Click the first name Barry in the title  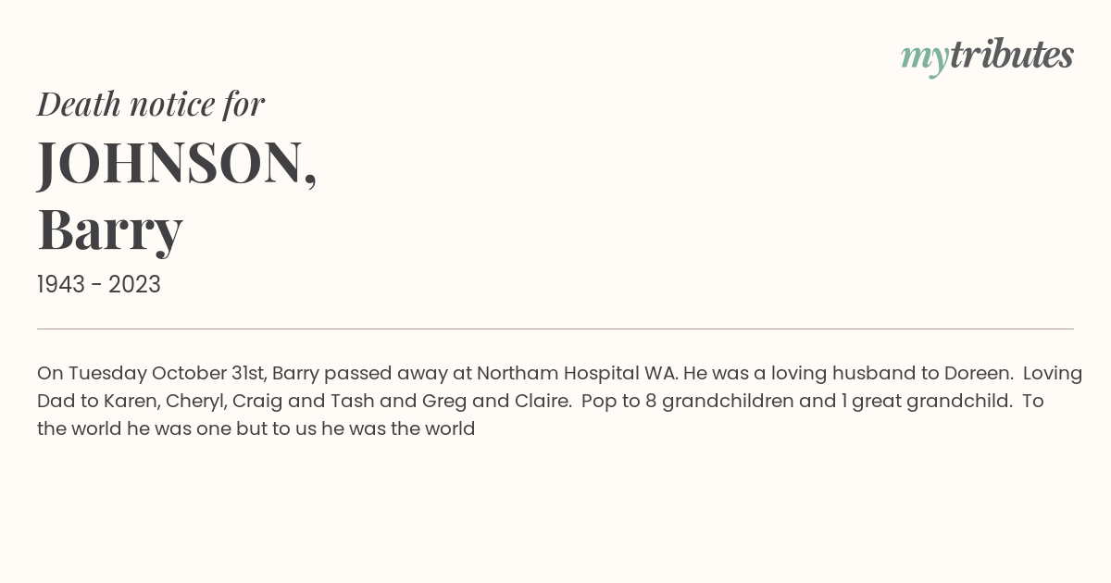pyautogui.click(x=110, y=230)
